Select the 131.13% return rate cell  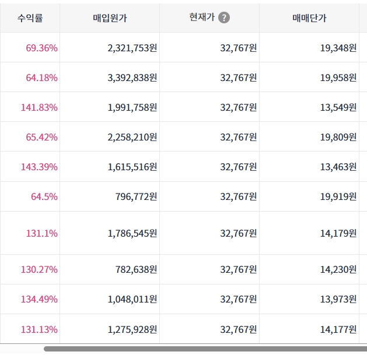[39, 329]
